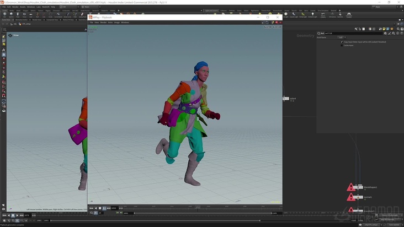This screenshot has width=404, height=227.
Task: Click the Box shelf tool icon
Action: tap(4, 14)
